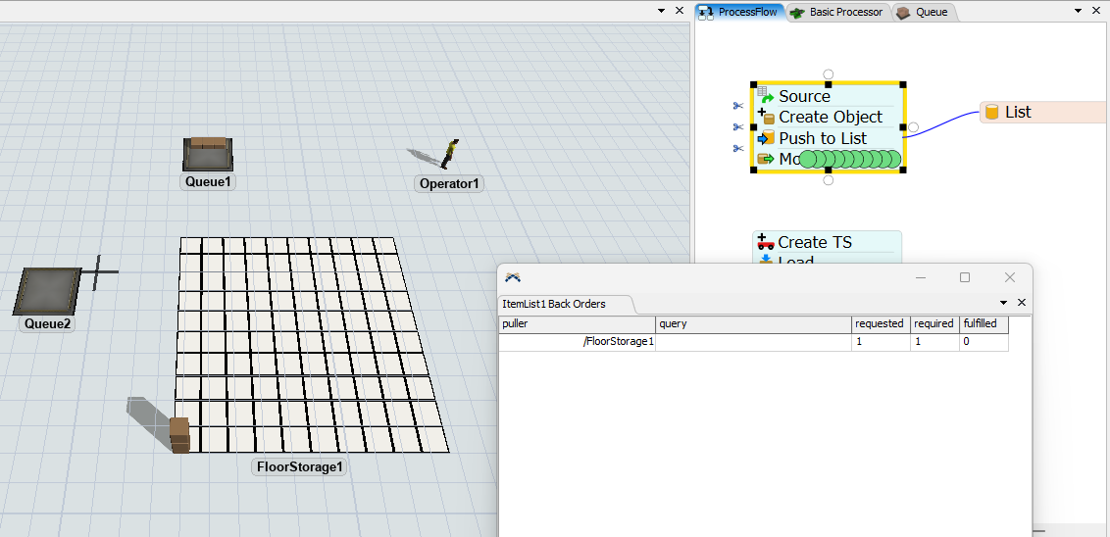Click the /FloorStorage1 puller cell

point(577,342)
